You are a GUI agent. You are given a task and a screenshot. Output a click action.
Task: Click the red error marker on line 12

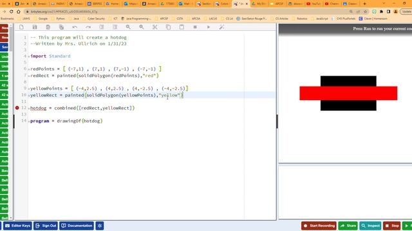[17, 108]
